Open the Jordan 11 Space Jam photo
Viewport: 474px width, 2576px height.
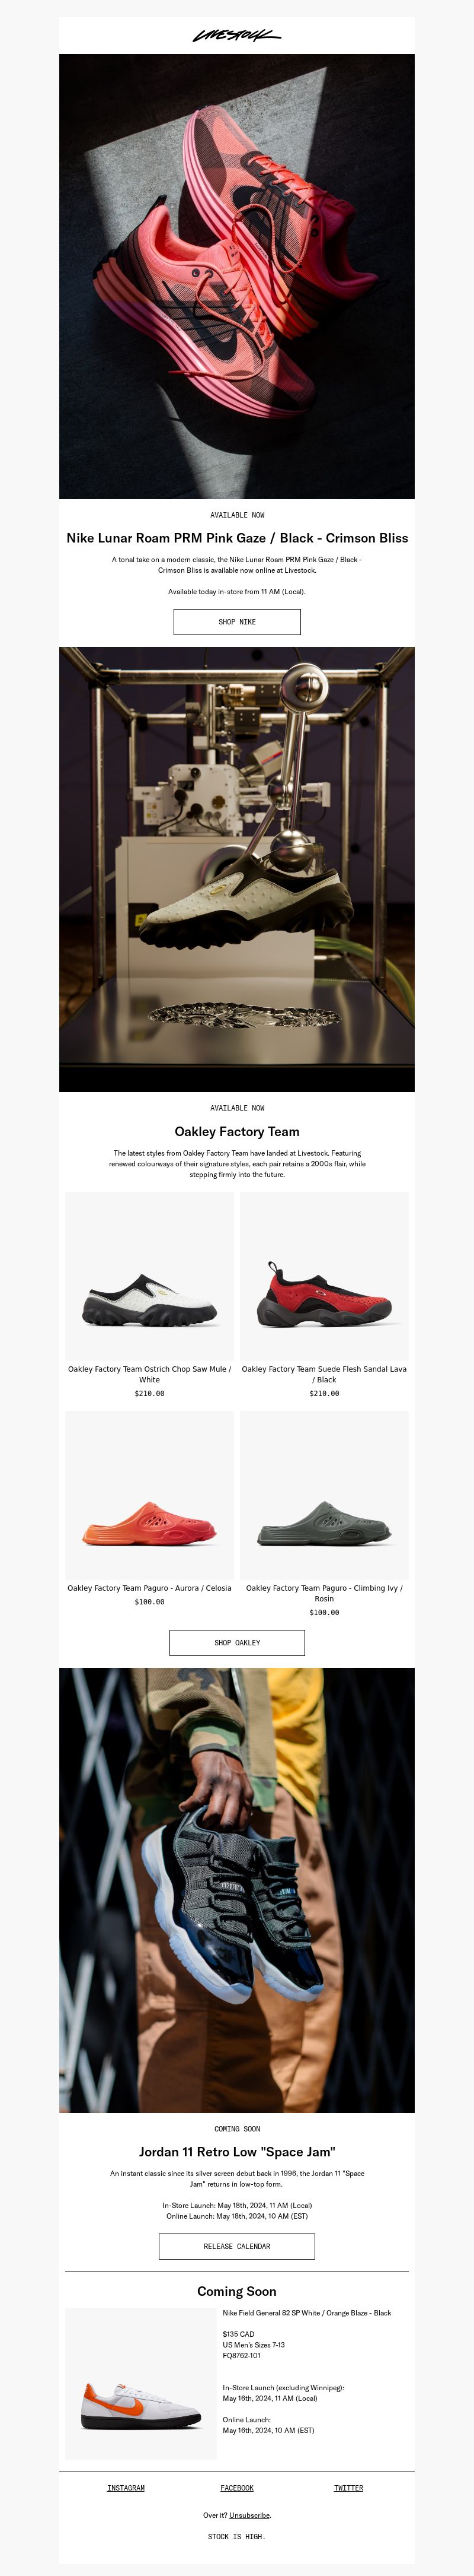coord(236,1890)
